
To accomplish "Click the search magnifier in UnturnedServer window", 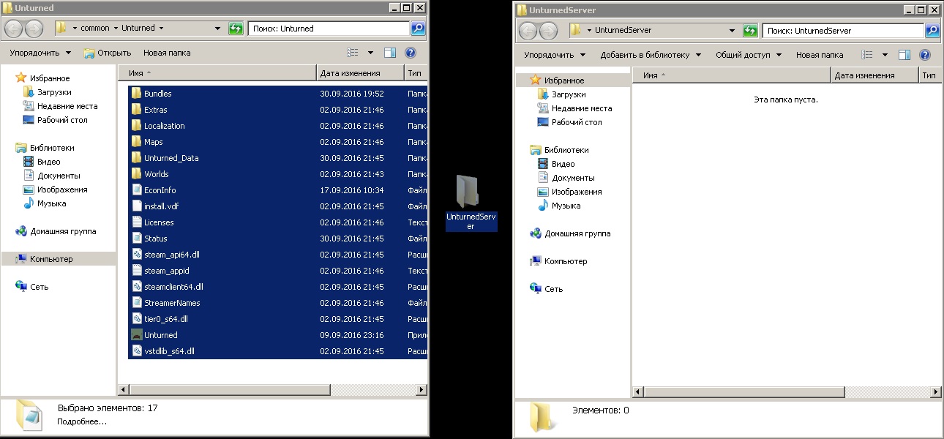I will [x=932, y=31].
